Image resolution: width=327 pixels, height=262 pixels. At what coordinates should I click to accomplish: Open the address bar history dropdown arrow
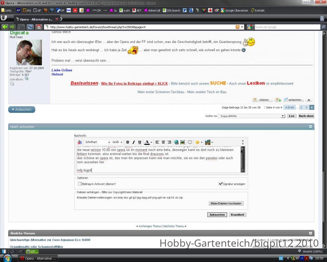coord(242,27)
